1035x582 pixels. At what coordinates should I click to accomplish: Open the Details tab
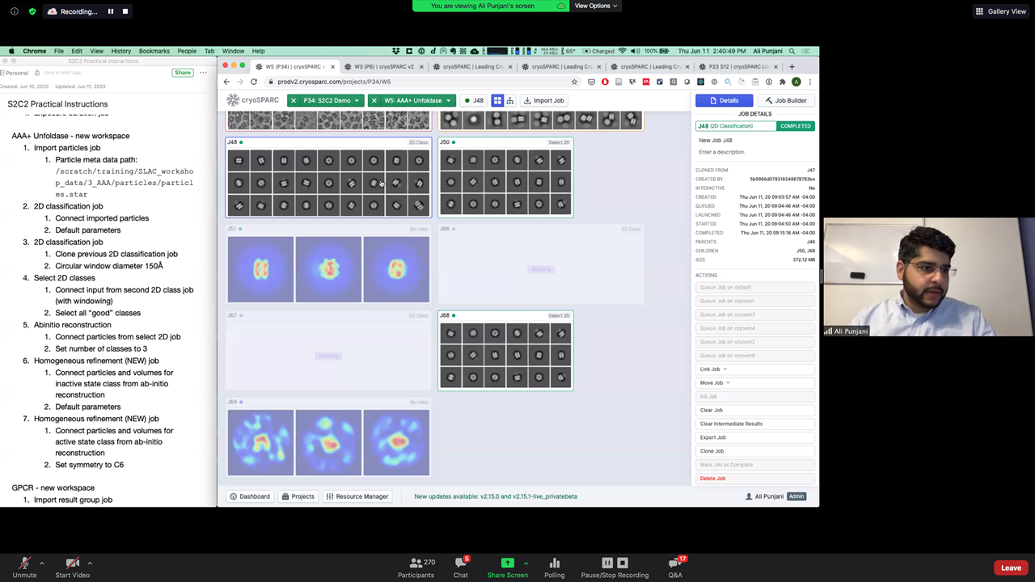(x=724, y=100)
